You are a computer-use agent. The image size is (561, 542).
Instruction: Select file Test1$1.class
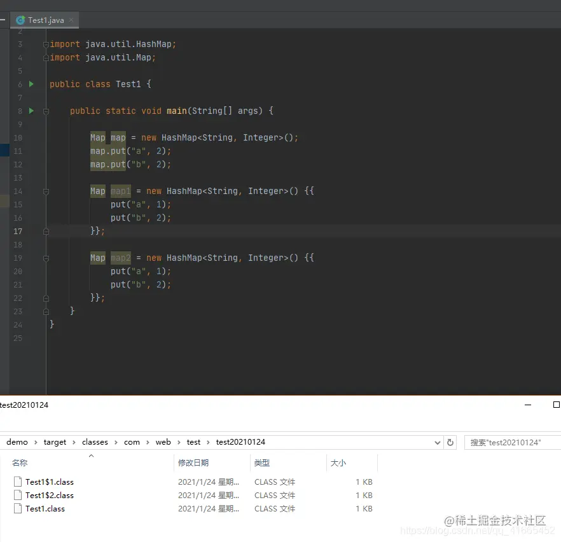coord(50,482)
